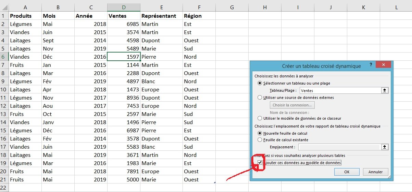Choose 'Nouvelle feuille de calcul' radio button
This screenshot has height=192, width=412.
(x=260, y=133)
